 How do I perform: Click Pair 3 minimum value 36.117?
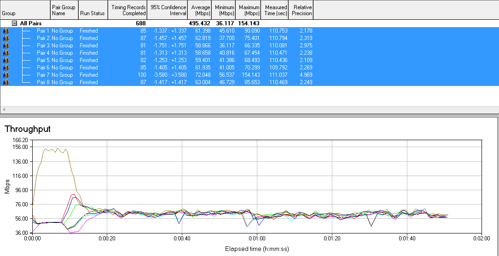click(x=226, y=46)
